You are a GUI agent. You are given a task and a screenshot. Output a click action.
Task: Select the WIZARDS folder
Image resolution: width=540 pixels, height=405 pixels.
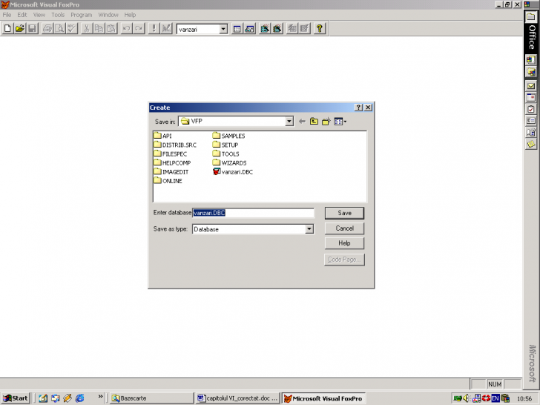point(230,162)
